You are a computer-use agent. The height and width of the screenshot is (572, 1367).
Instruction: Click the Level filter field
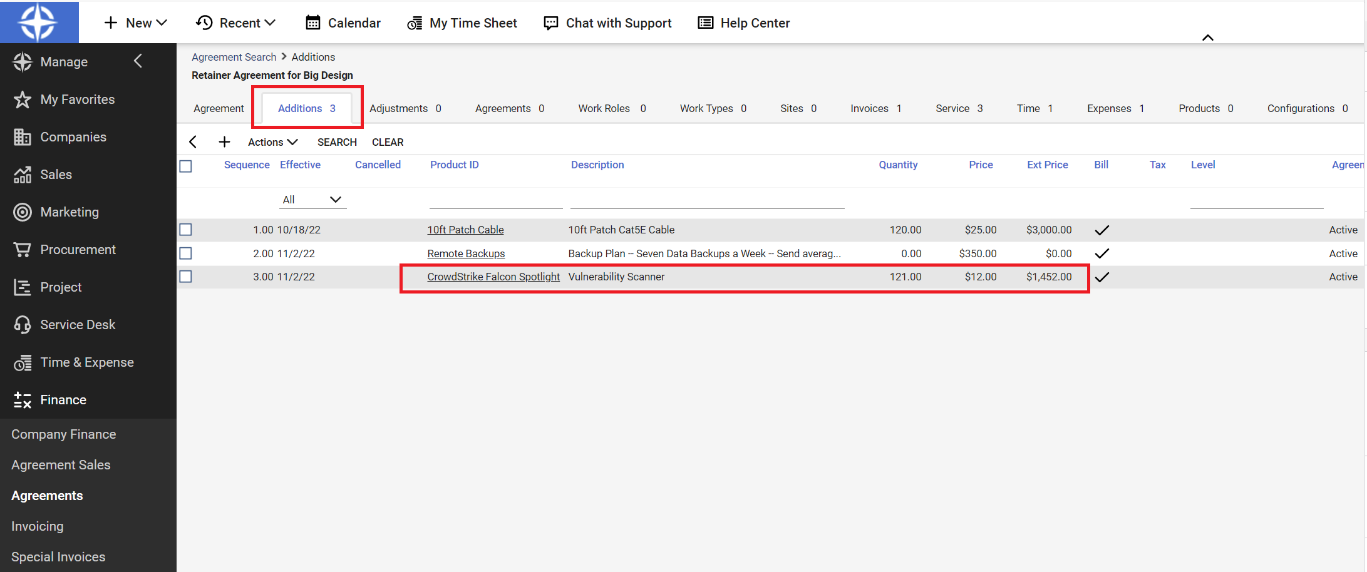click(1257, 200)
